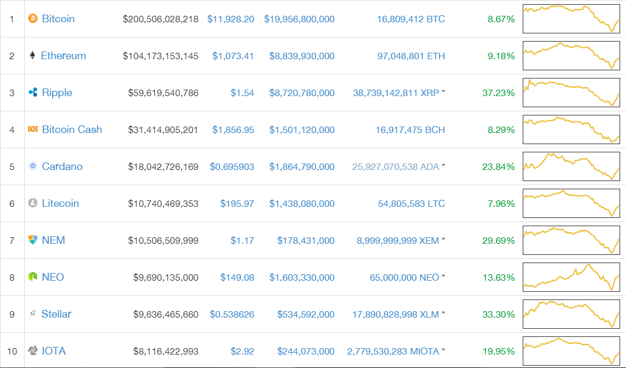Click the Ripple logo icon

pos(33,92)
